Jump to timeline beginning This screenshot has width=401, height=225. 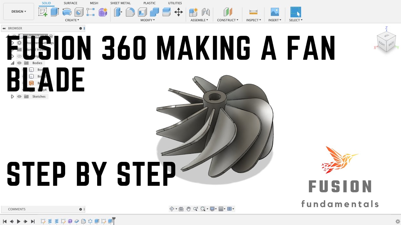click(5, 221)
